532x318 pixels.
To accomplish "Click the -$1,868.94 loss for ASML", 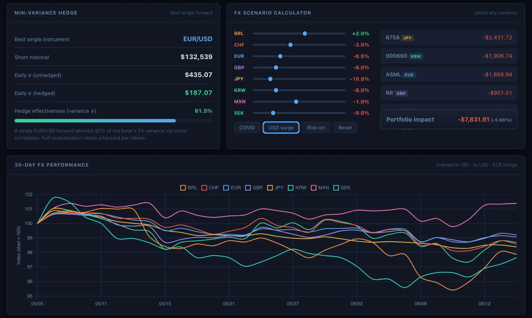I will (497, 75).
